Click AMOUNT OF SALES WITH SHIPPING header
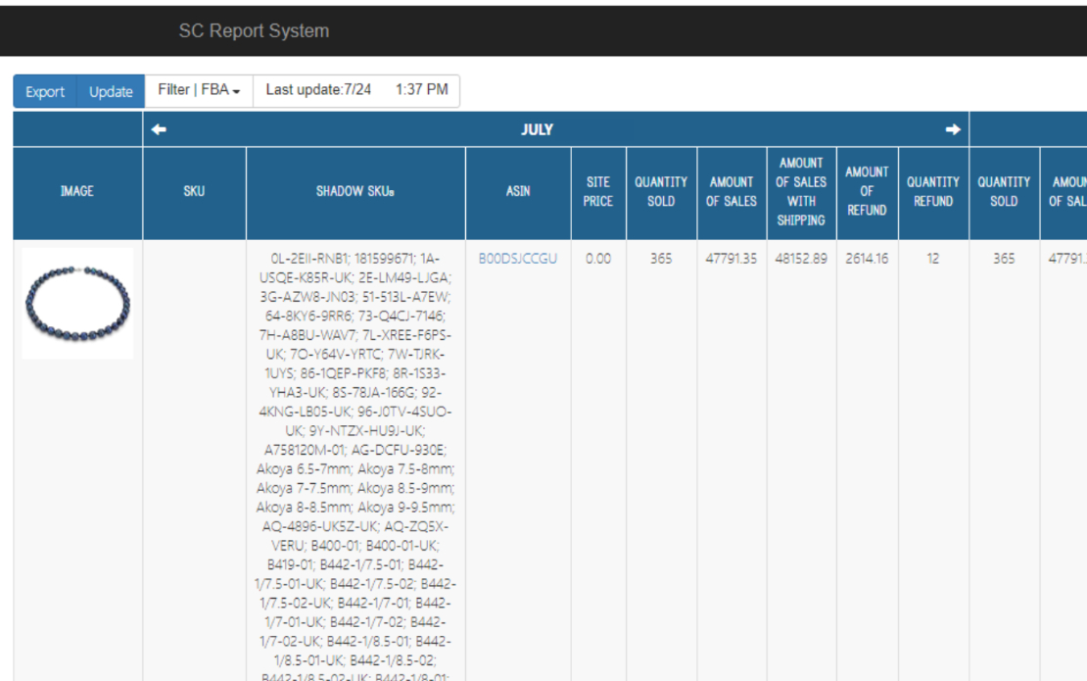Screen dimensions: 1087x681 click(x=801, y=192)
